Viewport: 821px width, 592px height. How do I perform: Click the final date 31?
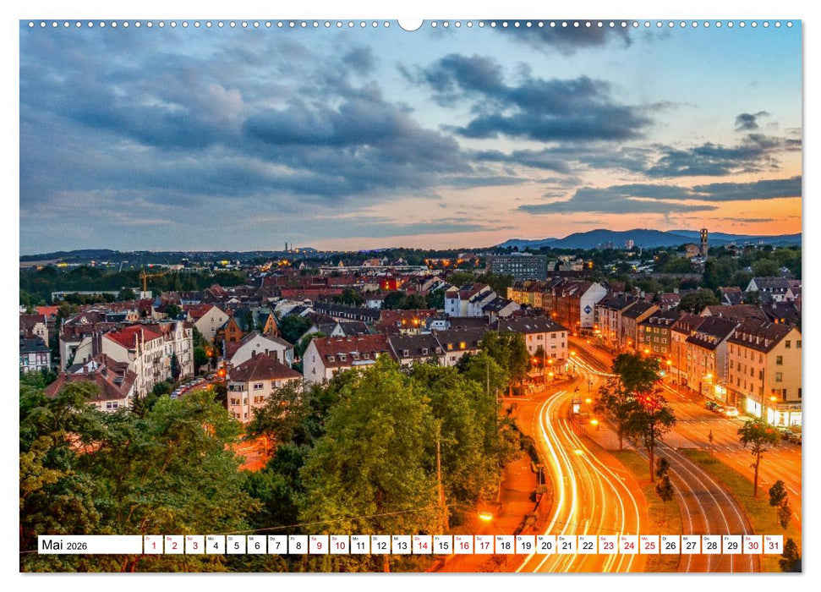coord(772,548)
